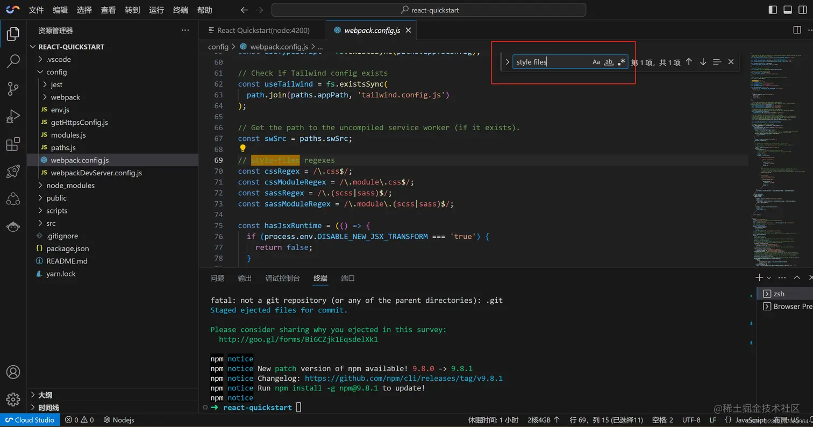Open the Accounts icon in activity bar
The height and width of the screenshot is (427, 813).
pos(13,372)
